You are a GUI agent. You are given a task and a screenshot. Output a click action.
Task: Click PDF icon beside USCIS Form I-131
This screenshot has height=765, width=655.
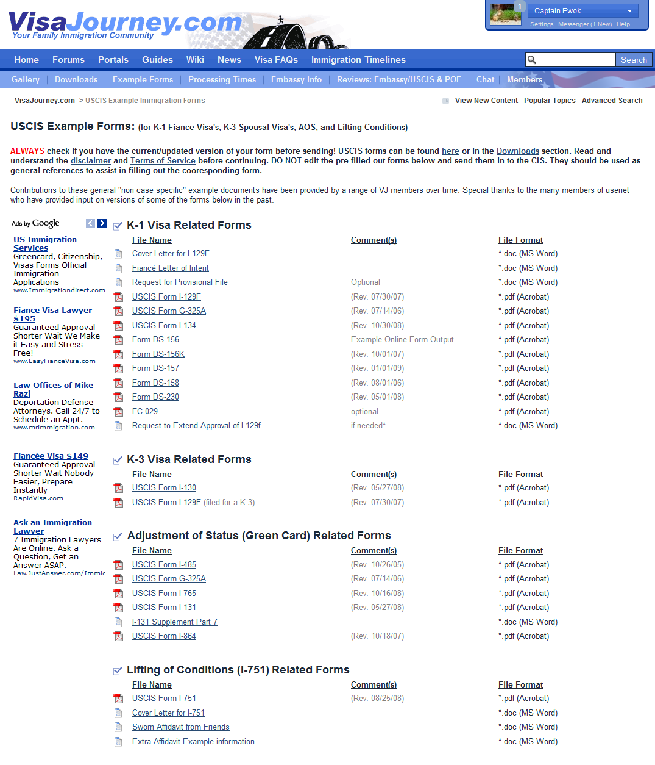(x=118, y=608)
